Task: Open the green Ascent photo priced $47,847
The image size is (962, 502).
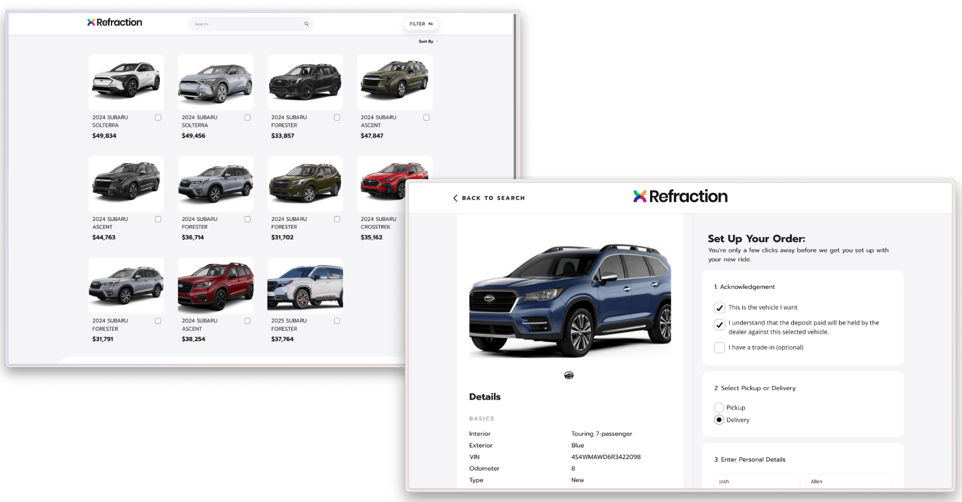Action: pos(394,82)
